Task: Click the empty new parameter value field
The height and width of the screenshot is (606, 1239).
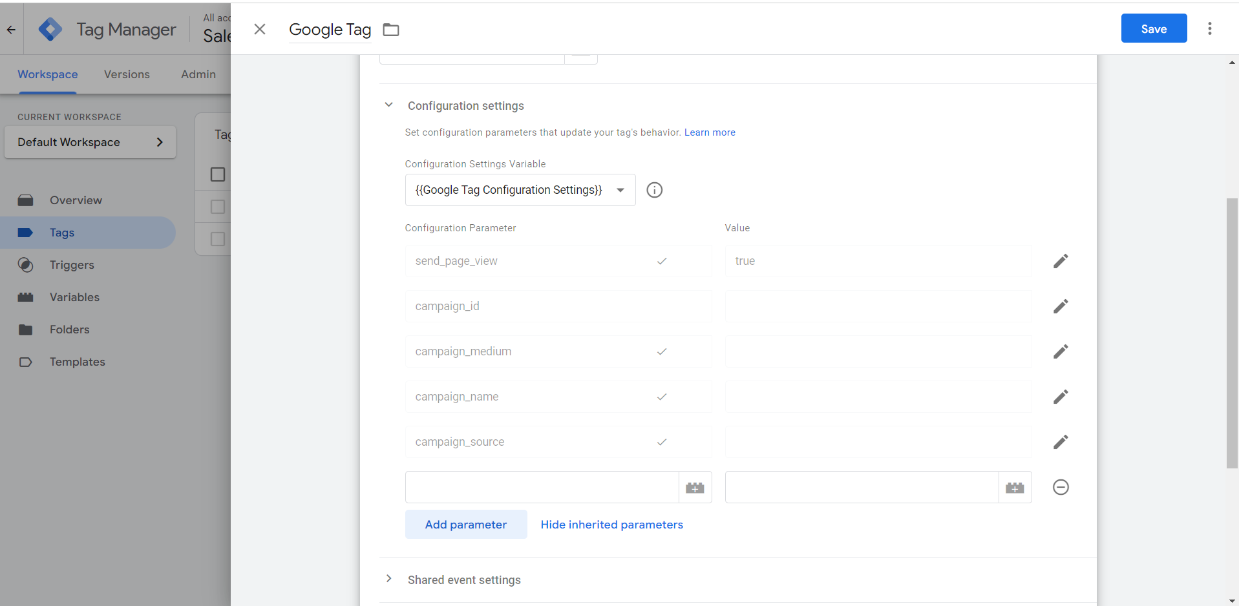Action: click(x=862, y=487)
